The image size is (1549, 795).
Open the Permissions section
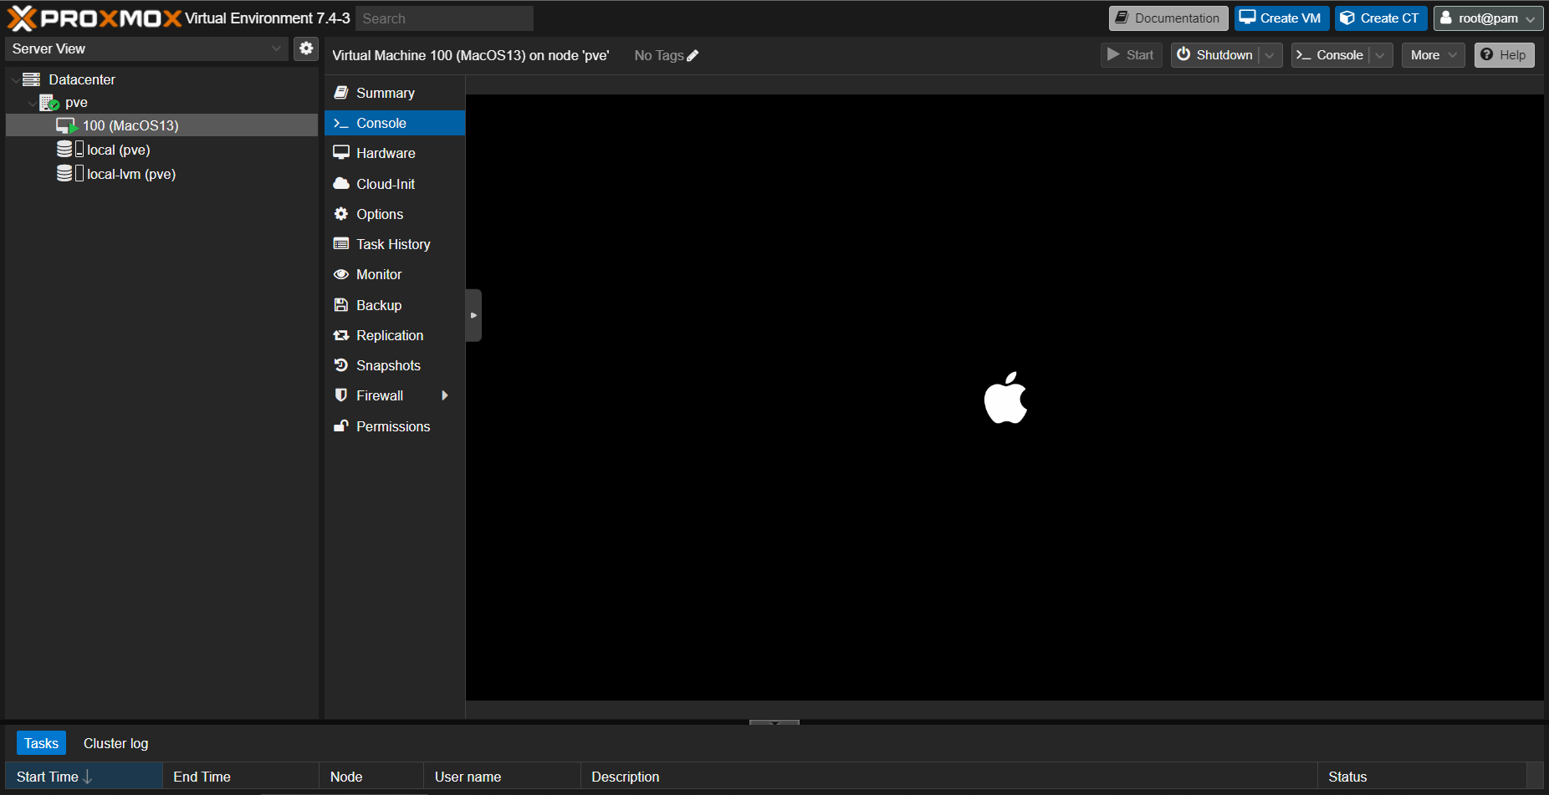click(x=392, y=426)
